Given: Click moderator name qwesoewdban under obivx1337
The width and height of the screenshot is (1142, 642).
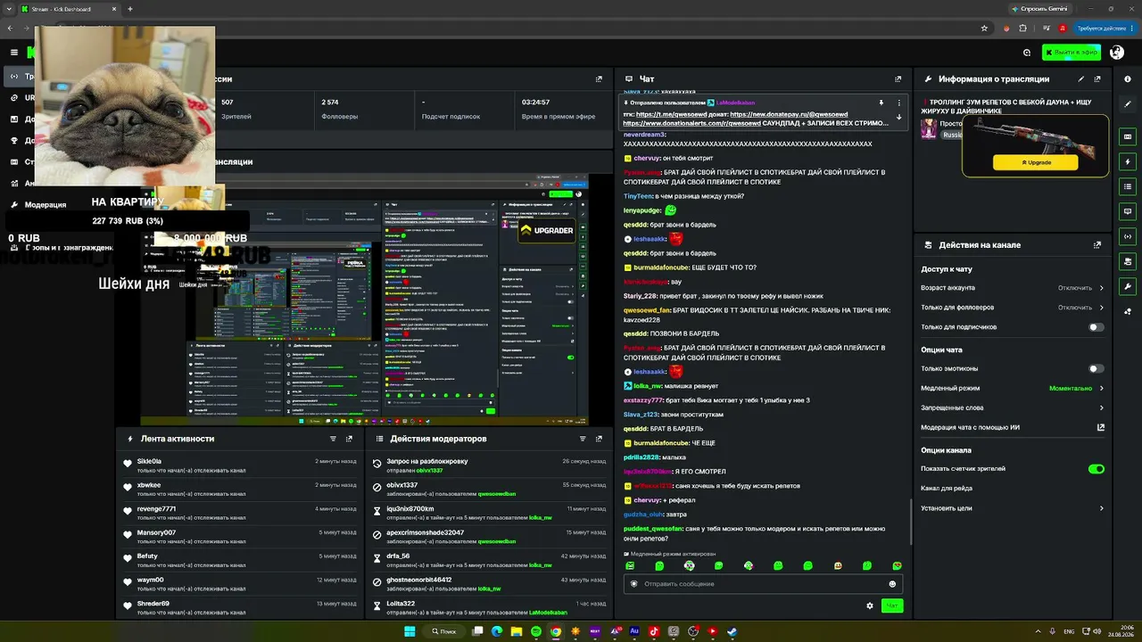Looking at the screenshot, I should [497, 494].
